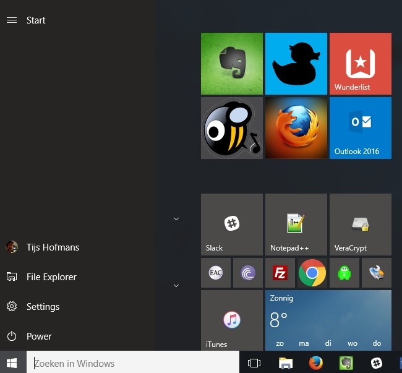The width and height of the screenshot is (402, 373).
Task: Open the Task View taskbar button
Action: [254, 363]
